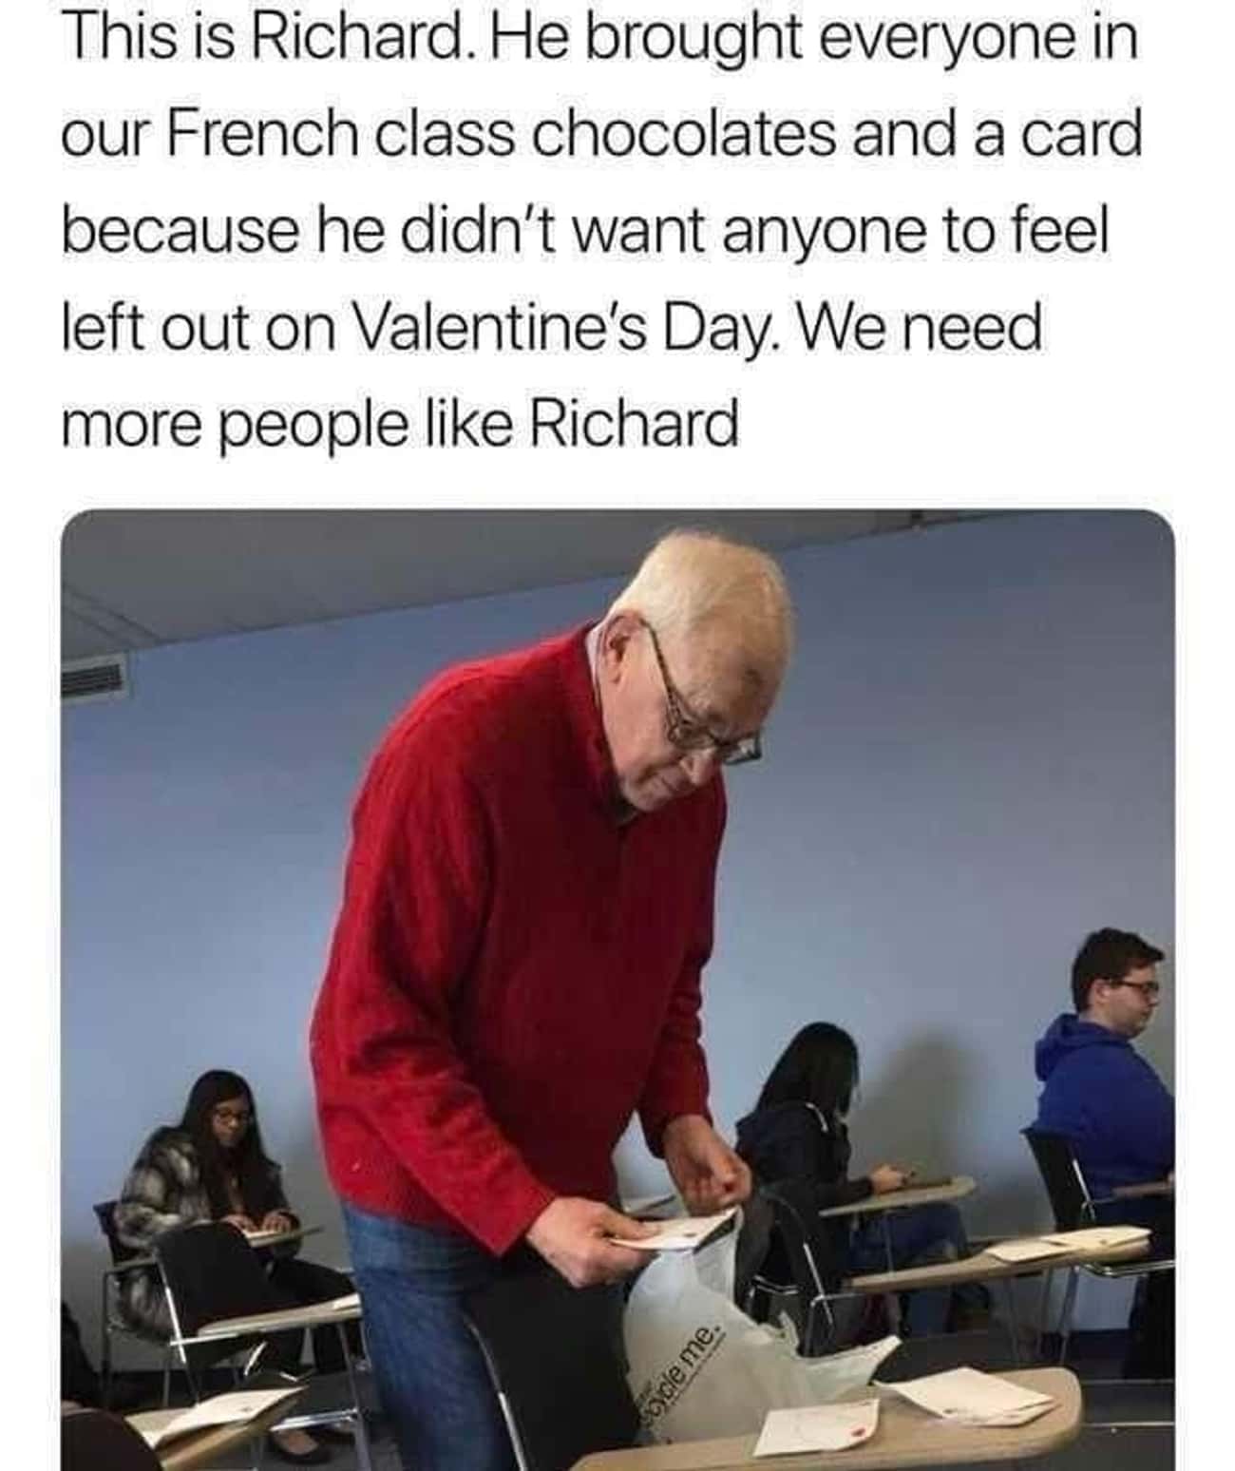Open the attached classroom photo
This screenshot has height=1471, width=1235.
(x=617, y=989)
